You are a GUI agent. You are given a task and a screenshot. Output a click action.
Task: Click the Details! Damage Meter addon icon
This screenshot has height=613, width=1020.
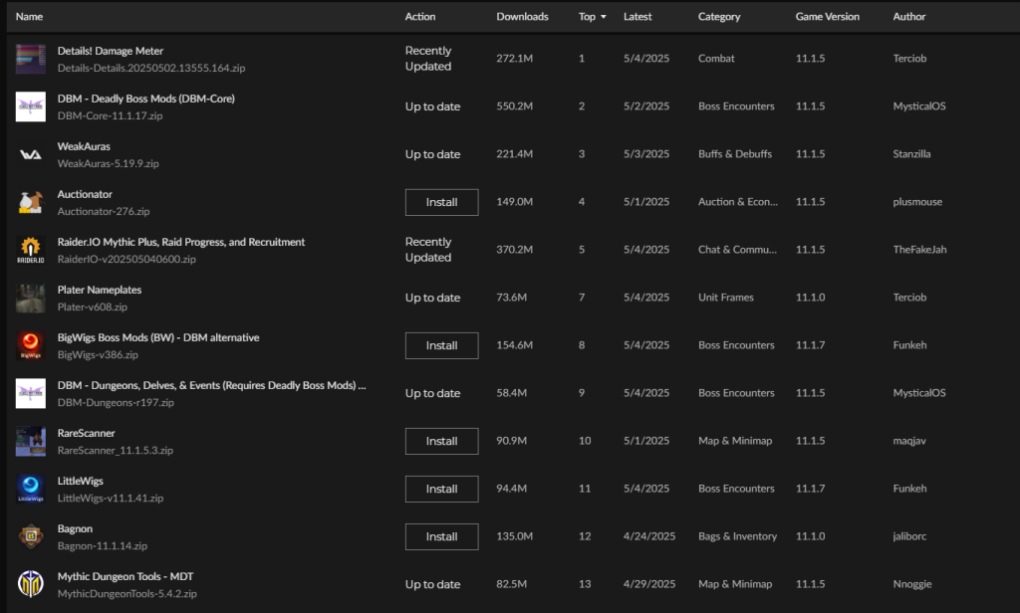pyautogui.click(x=31, y=59)
